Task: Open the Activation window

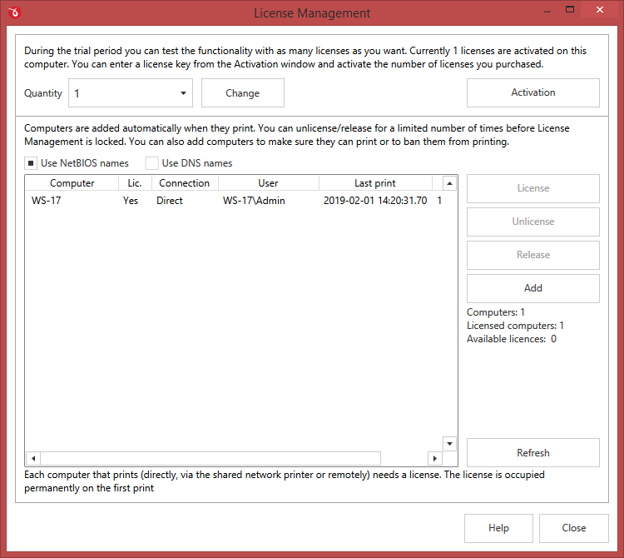Action: click(532, 92)
